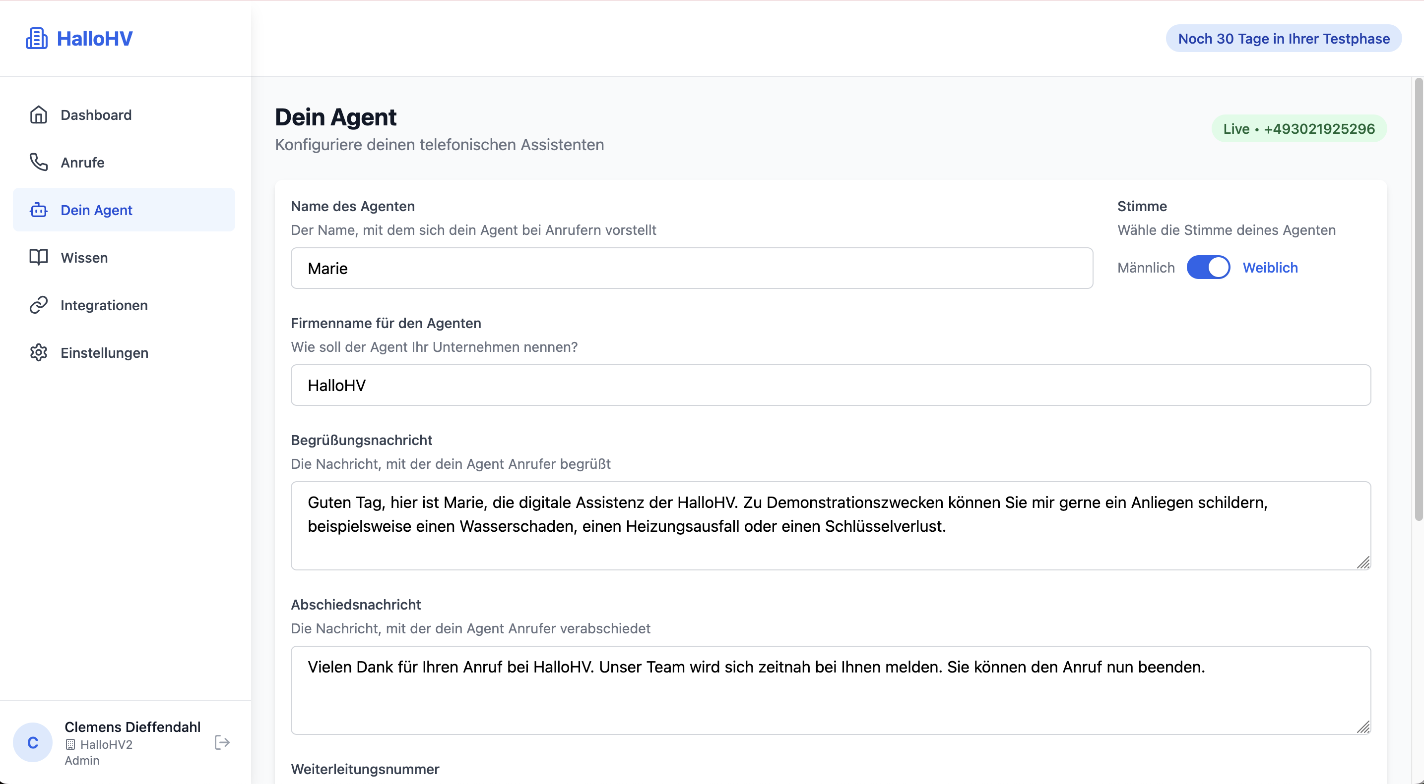Click the hint Der Name, mit dem sich dein Agent vorstellt
Screen dimensions: 1424x784
(x=473, y=229)
